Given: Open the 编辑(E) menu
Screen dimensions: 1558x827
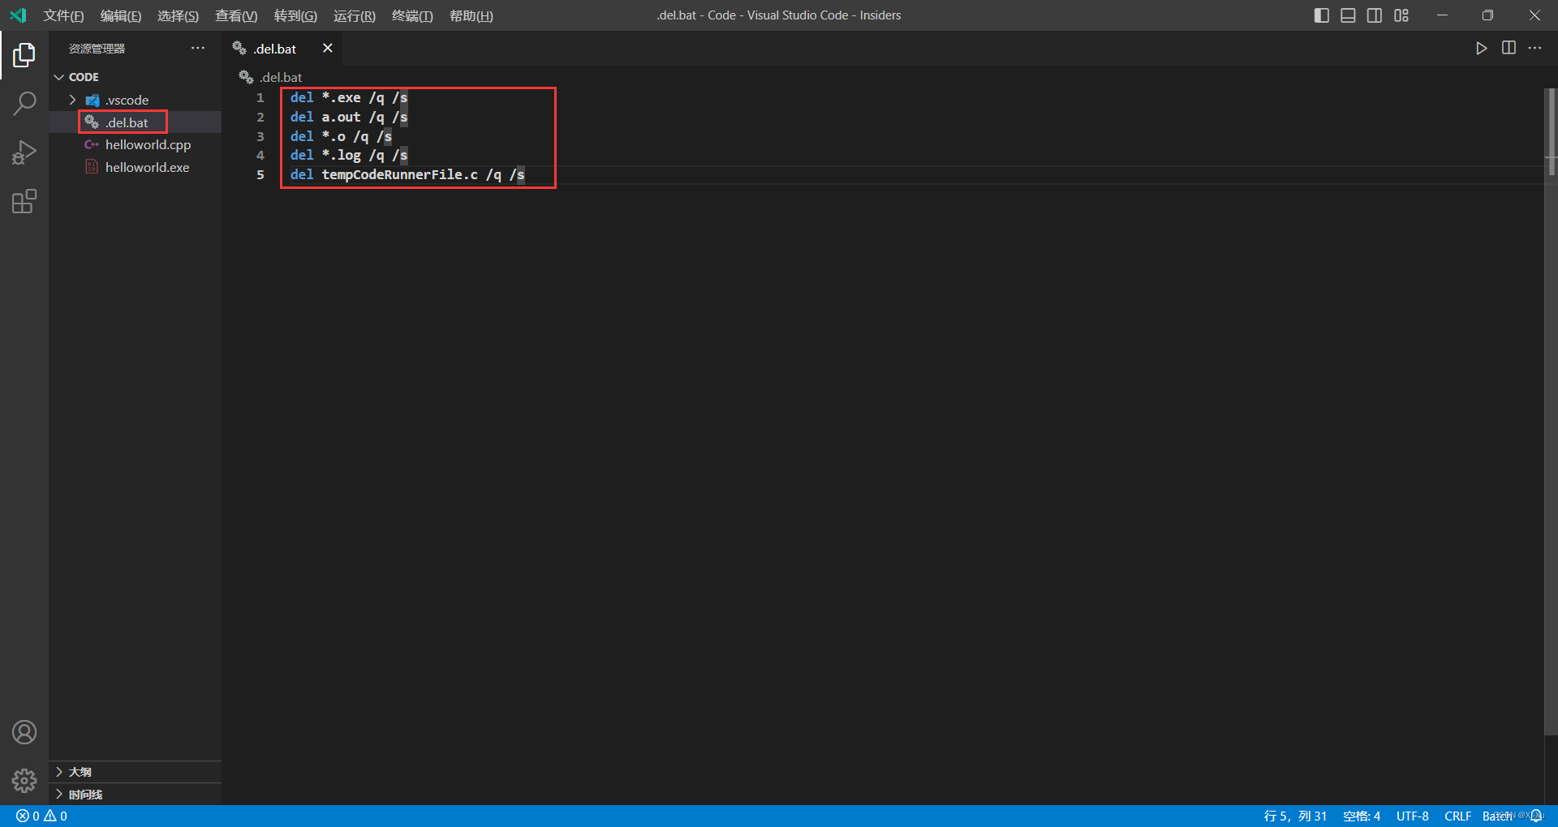Looking at the screenshot, I should tap(121, 16).
